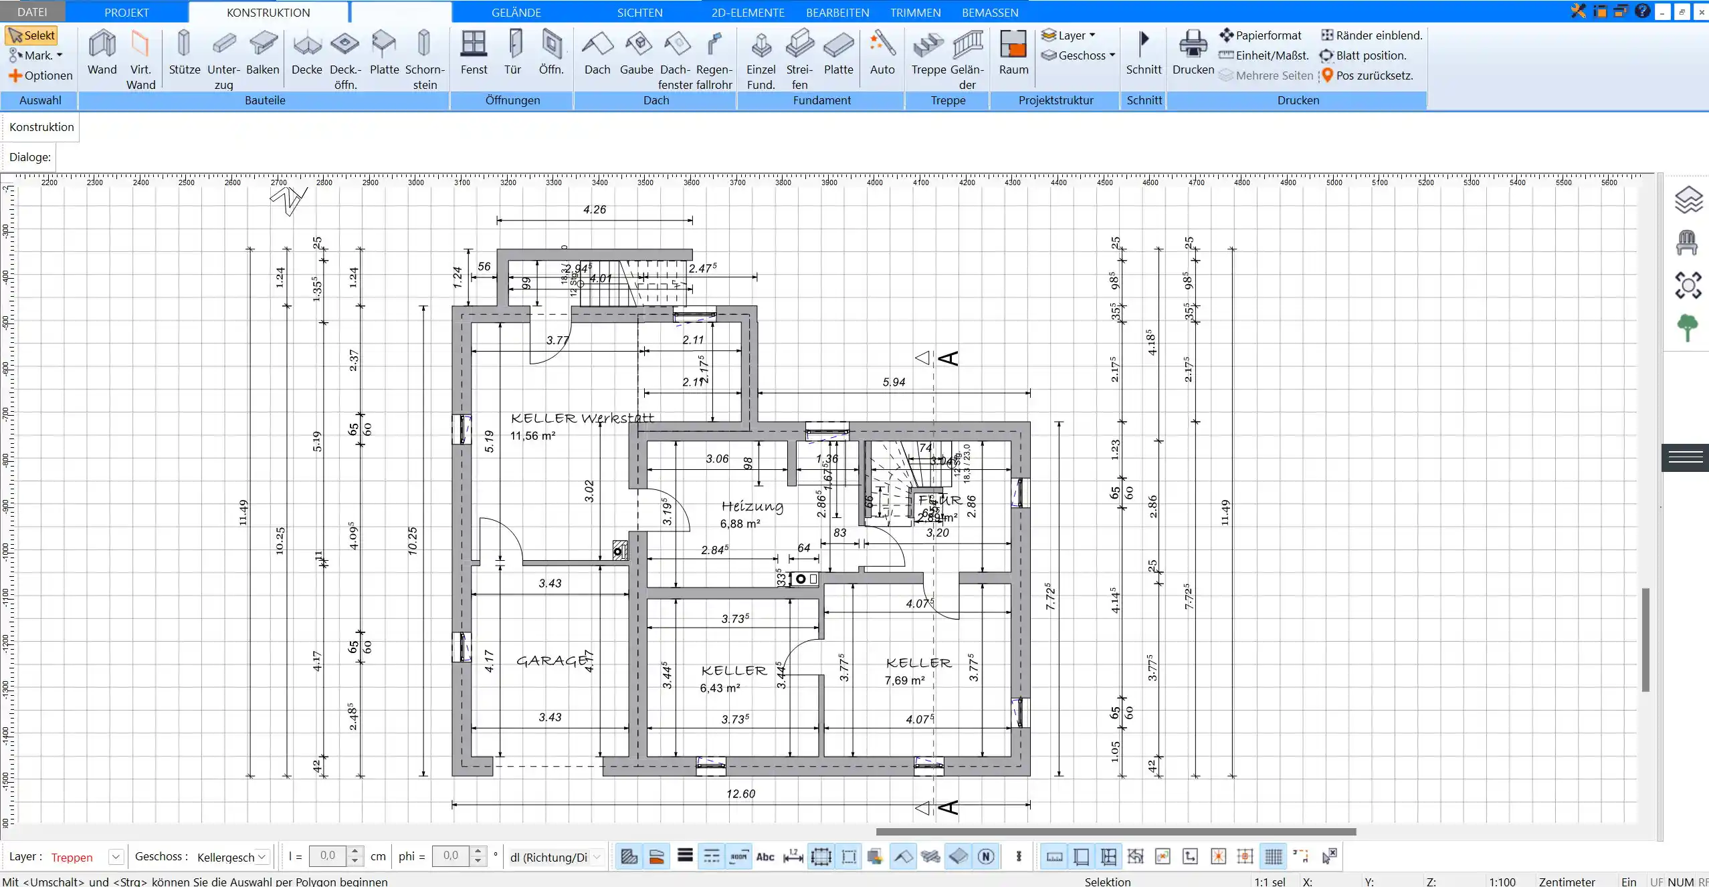Choose the Deck.-öffn. ceiling opening tool
Screen dimensions: 1709x887
coord(345,59)
